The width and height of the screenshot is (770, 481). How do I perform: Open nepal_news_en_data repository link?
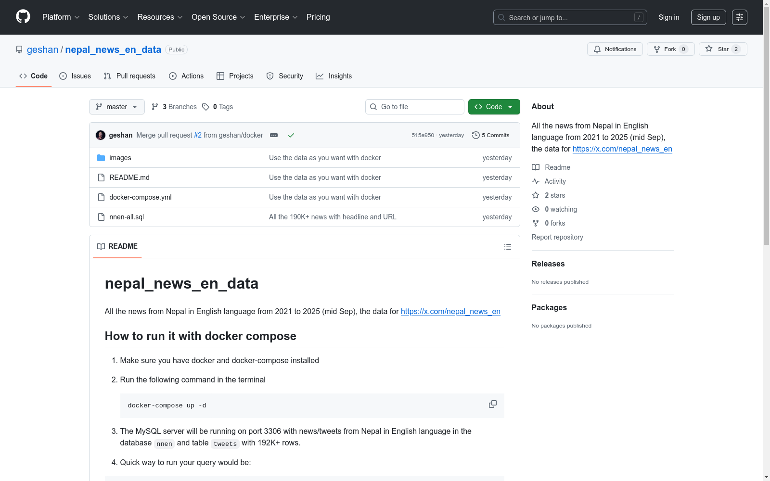[113, 50]
